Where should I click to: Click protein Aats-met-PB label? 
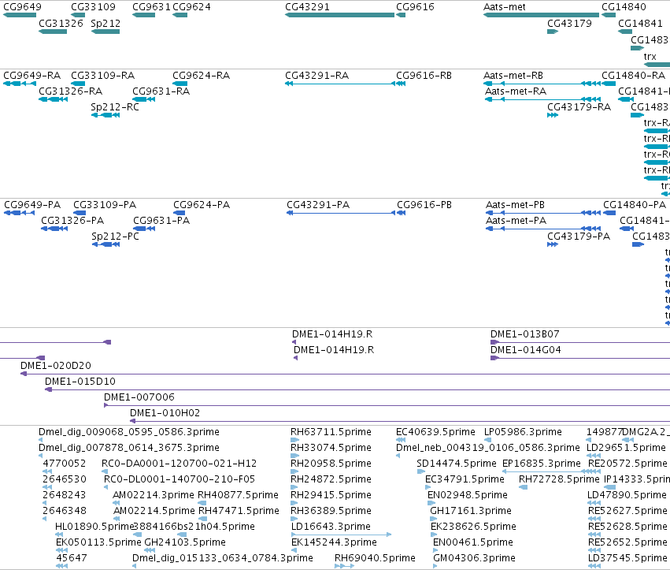coord(516,204)
